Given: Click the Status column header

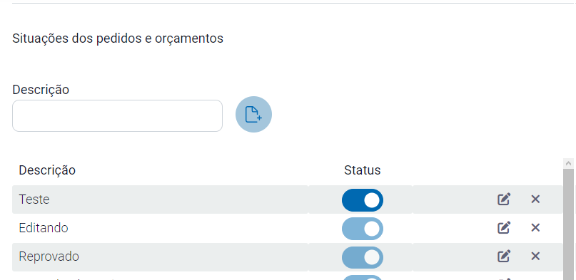Looking at the screenshot, I should point(362,170).
